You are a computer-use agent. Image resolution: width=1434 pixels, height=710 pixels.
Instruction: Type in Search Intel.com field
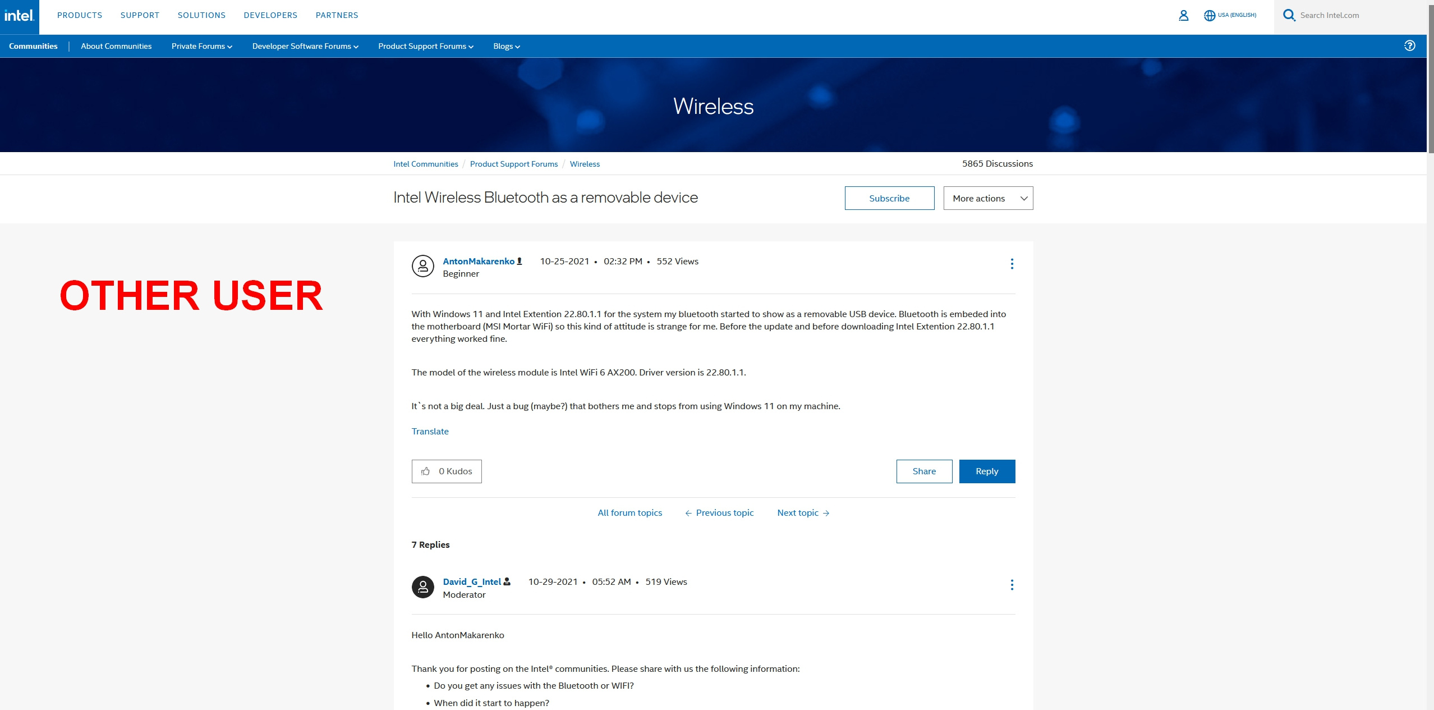[1346, 16]
